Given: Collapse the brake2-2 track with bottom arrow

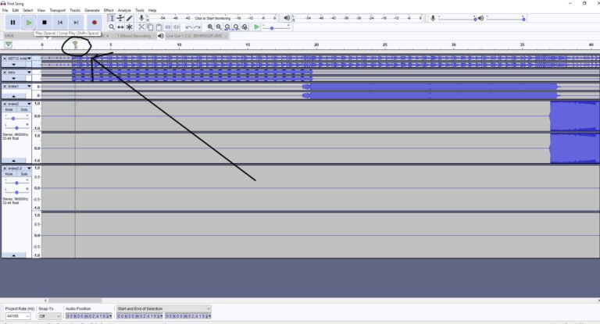Looking at the screenshot, I should (x=14, y=255).
